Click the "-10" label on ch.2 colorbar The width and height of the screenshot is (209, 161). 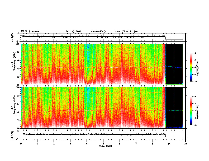195,125
